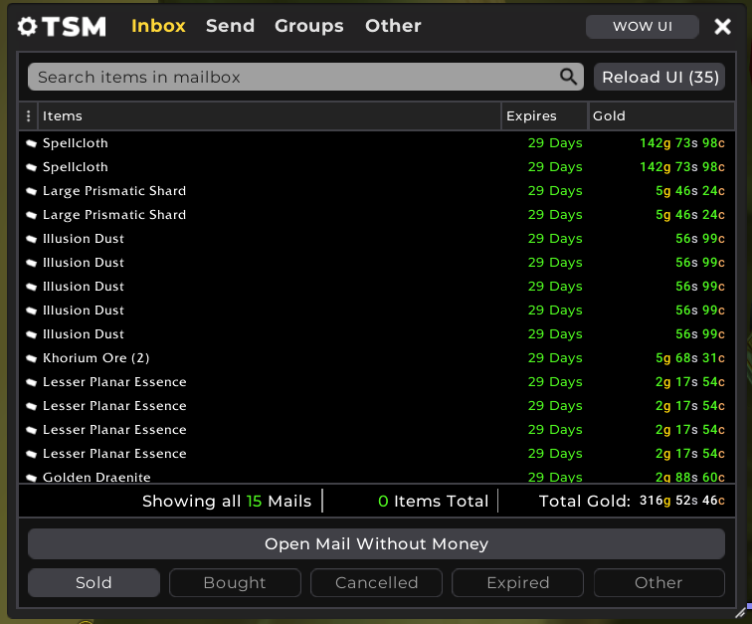Select the Cancelled filter button
This screenshot has width=752, height=624.
[x=376, y=583]
